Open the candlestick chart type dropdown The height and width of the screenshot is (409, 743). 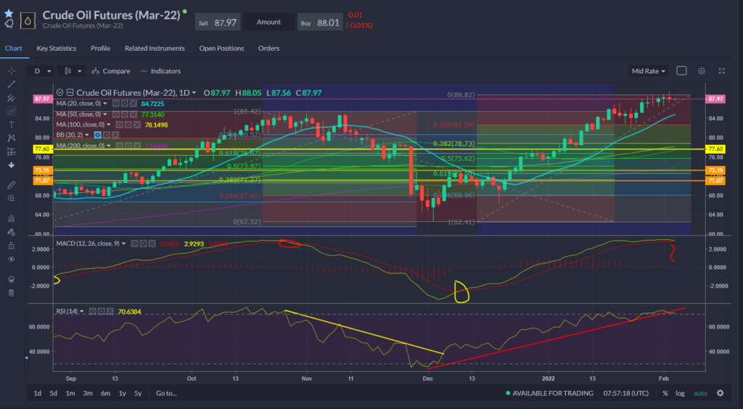point(70,71)
